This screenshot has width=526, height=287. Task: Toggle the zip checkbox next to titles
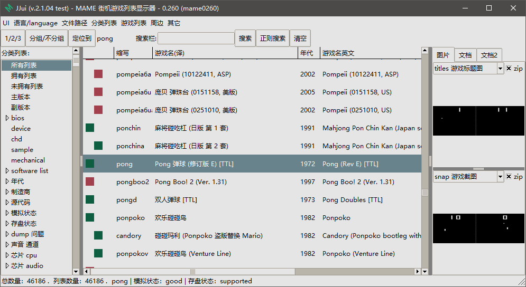pos(509,68)
